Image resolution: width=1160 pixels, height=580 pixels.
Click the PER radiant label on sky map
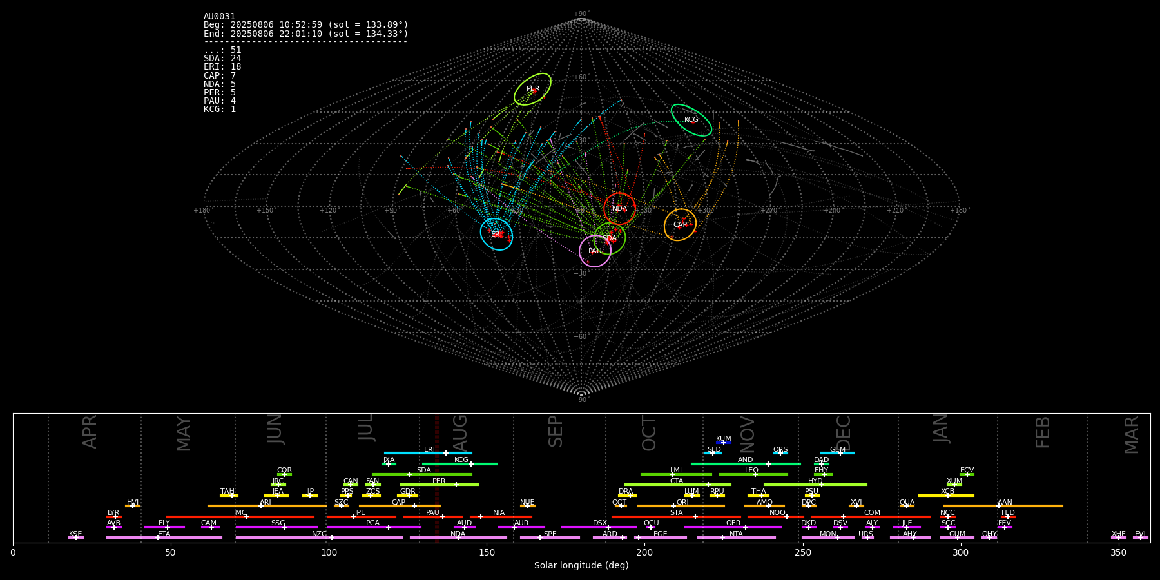pyautogui.click(x=533, y=89)
